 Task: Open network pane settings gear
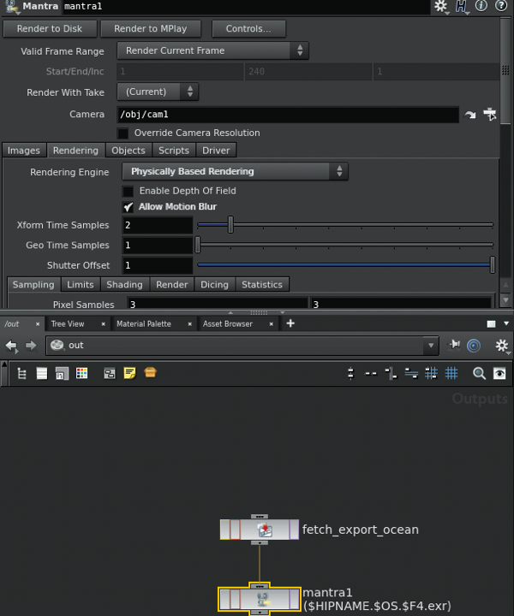coord(502,346)
